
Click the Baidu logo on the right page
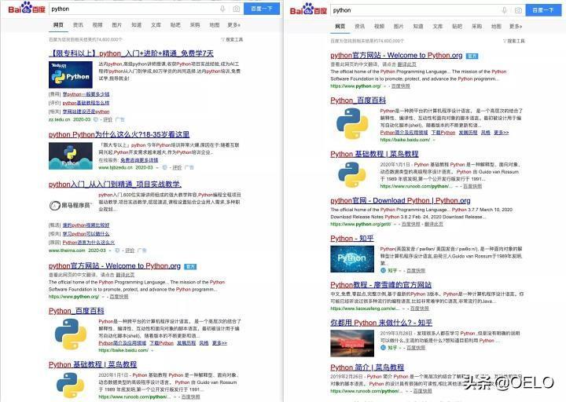(x=309, y=9)
